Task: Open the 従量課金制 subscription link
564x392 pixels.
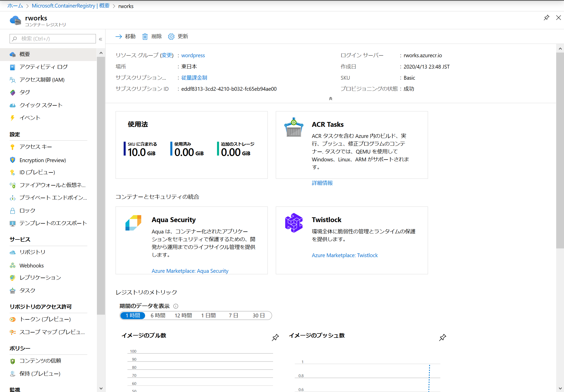Action: (x=194, y=78)
